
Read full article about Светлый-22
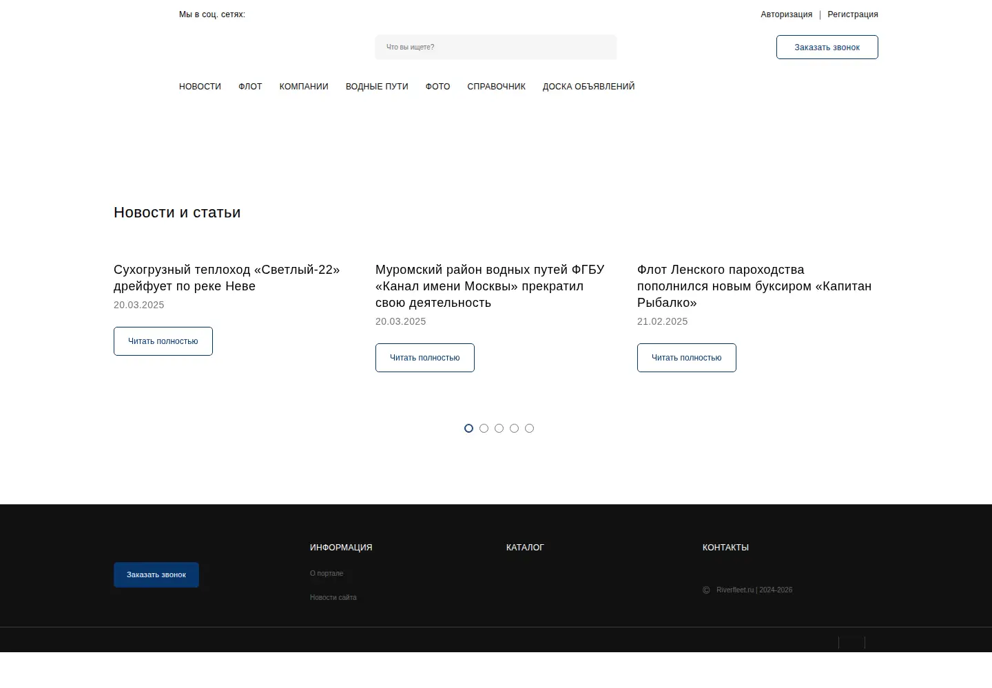point(163,341)
